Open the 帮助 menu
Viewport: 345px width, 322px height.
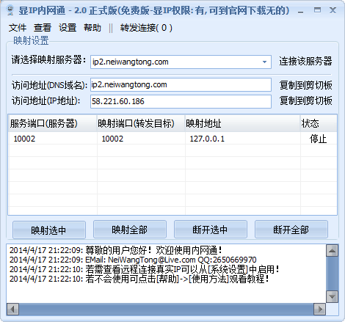[92, 28]
